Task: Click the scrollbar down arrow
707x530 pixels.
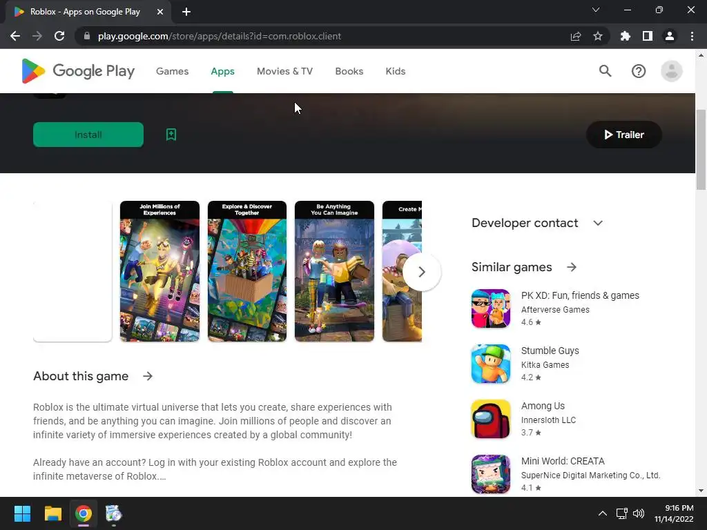Action: pos(701,491)
